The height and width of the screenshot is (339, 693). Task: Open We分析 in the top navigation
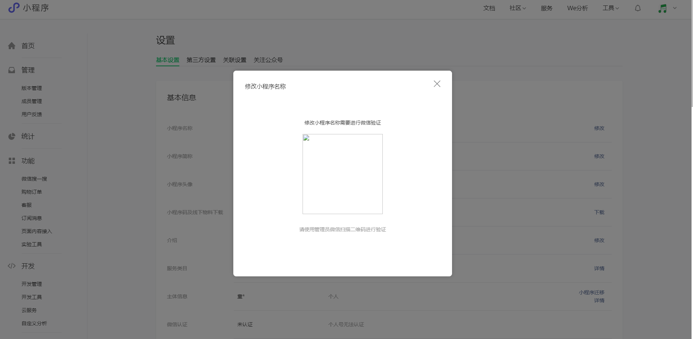click(577, 8)
